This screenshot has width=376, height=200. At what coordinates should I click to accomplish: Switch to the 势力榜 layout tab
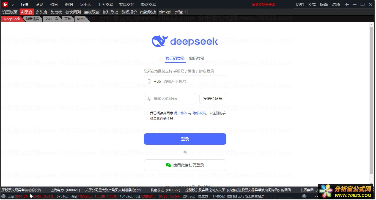(x=56, y=12)
